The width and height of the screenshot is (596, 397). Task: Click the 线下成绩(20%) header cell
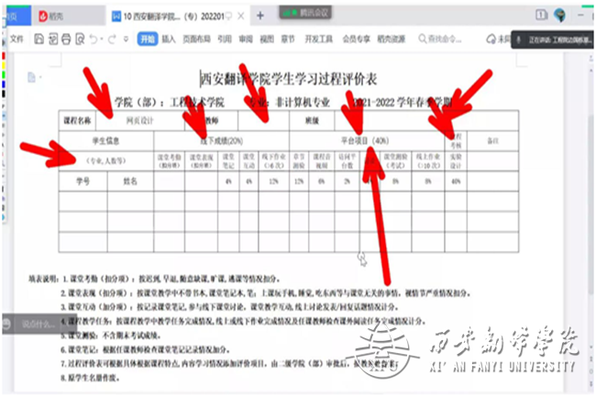[x=222, y=141]
